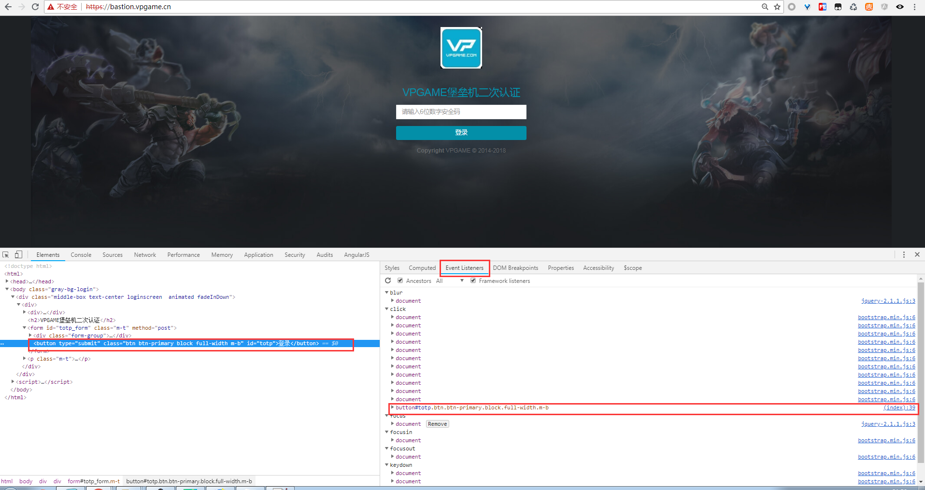Screen dimensions: 925x490
Task: Open the DOM Breakpoints pane tab
Action: (515, 268)
